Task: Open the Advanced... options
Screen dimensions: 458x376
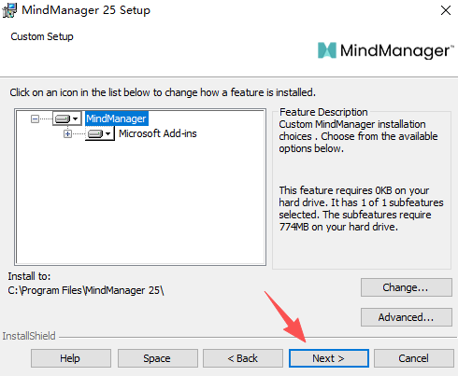Action: pos(407,317)
